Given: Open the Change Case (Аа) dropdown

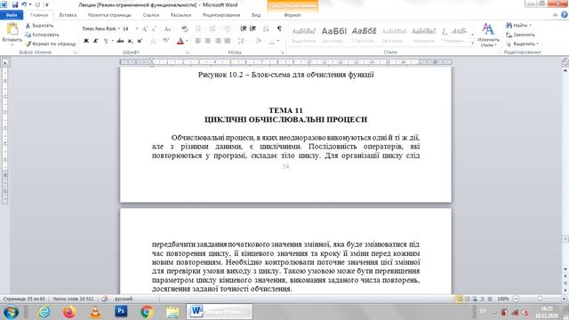Looking at the screenshot, I should [x=168, y=28].
